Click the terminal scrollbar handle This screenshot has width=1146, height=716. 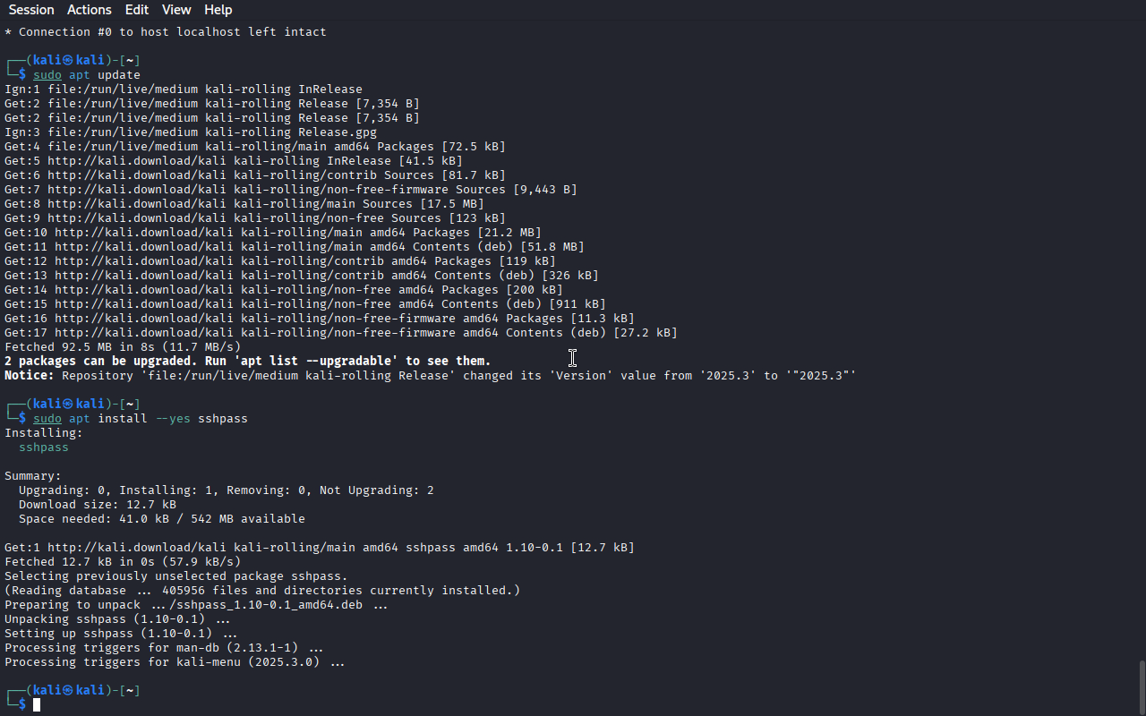tap(1142, 686)
